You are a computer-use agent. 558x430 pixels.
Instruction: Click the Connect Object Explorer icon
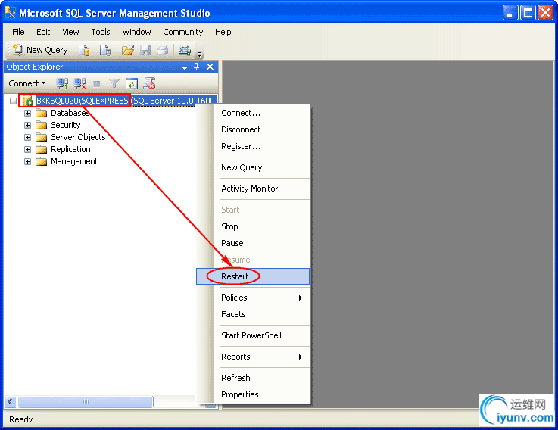[x=62, y=83]
